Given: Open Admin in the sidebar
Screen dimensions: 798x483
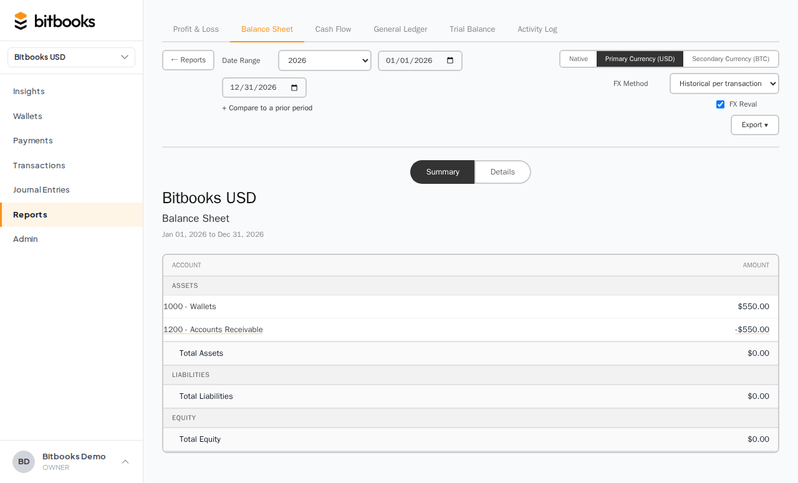Looking at the screenshot, I should tap(71, 239).
